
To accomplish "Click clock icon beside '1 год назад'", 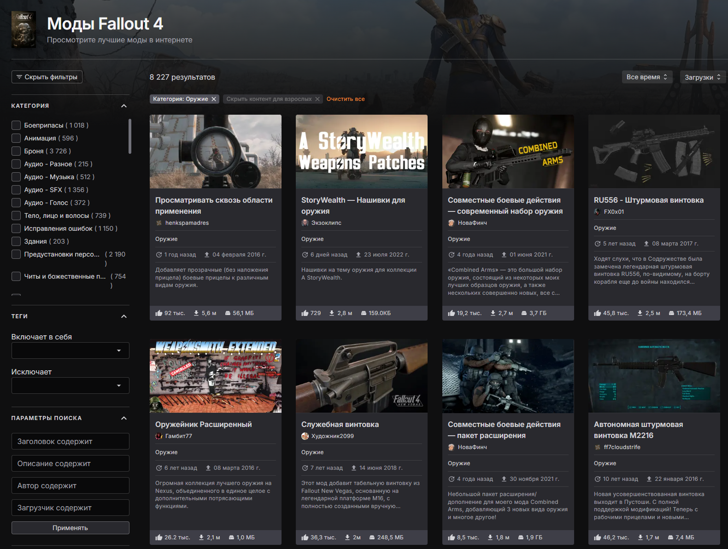I will coord(159,255).
